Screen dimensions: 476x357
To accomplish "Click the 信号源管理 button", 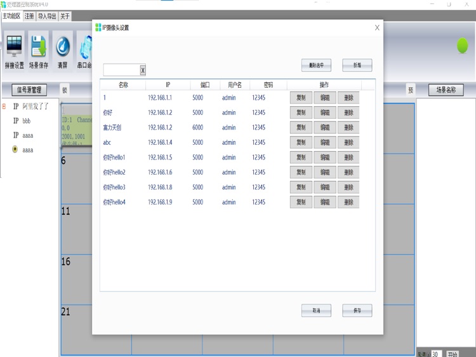I will 29,90.
